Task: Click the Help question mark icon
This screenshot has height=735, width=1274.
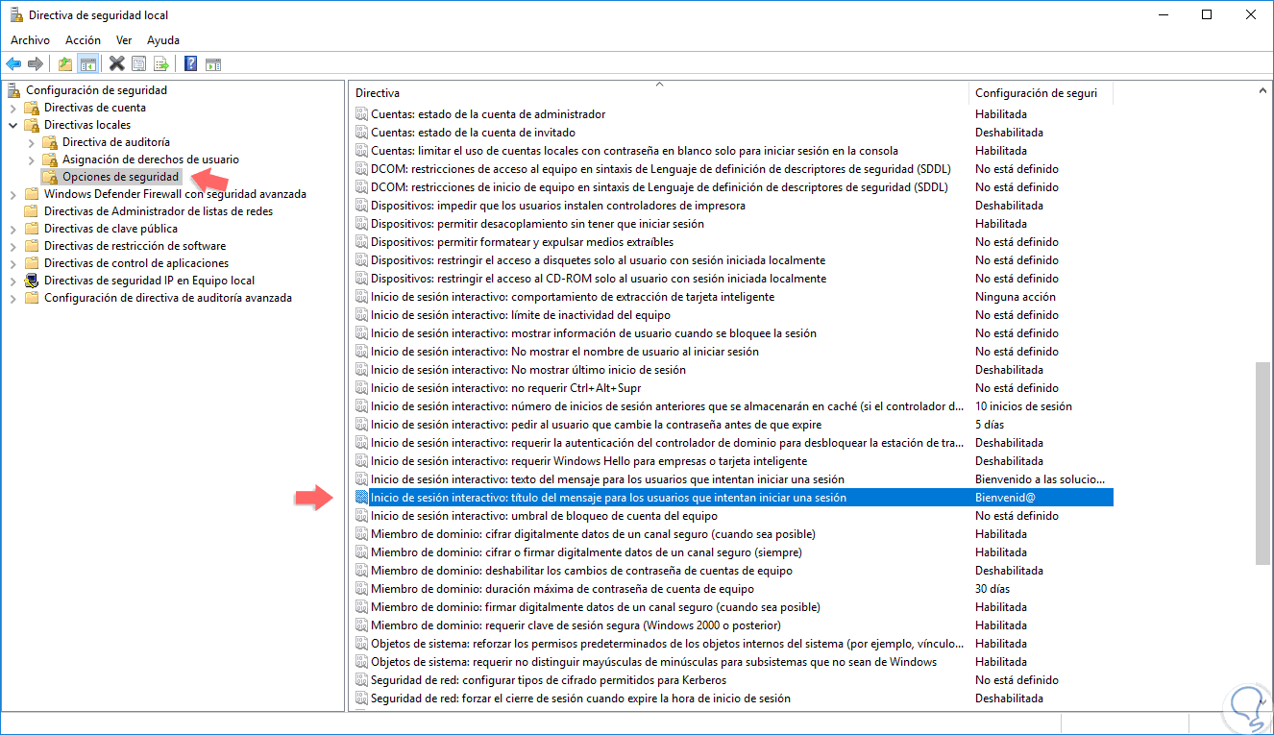Action: click(191, 64)
